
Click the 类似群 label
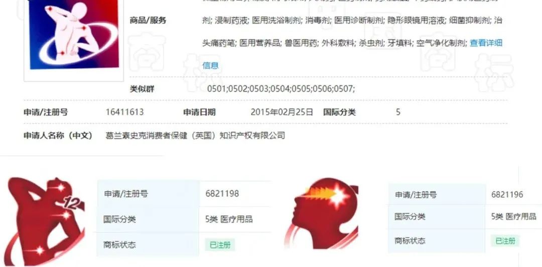[142, 89]
